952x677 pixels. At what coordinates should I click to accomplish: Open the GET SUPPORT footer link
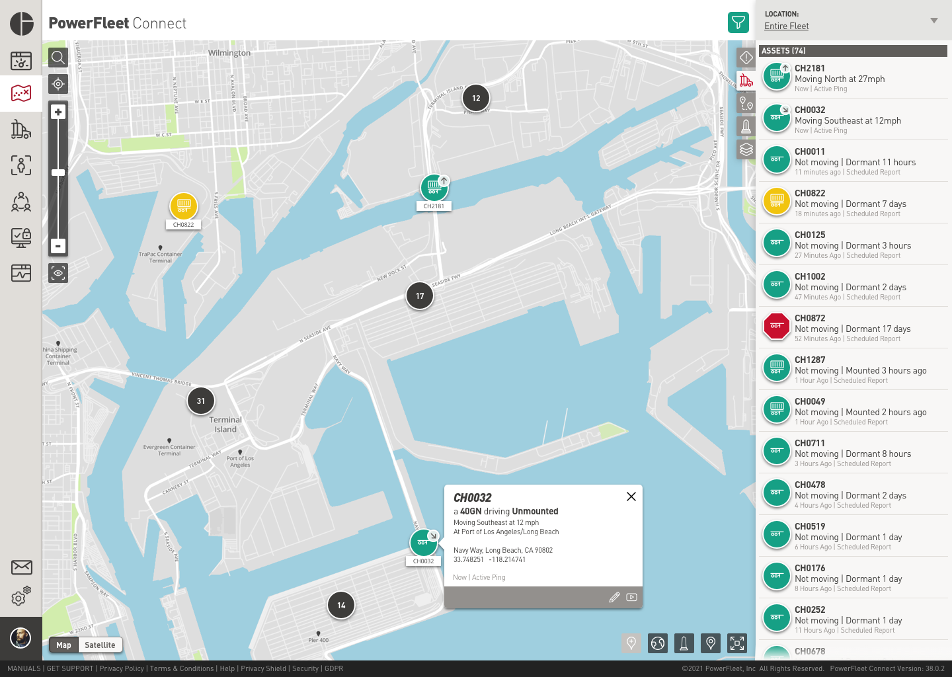(70, 668)
